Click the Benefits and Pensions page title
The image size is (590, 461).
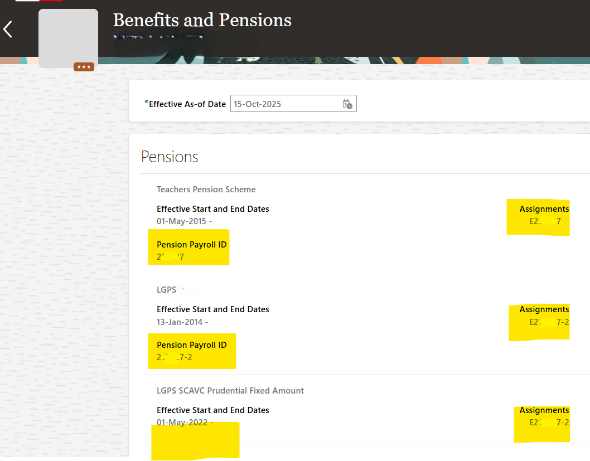pos(202,20)
